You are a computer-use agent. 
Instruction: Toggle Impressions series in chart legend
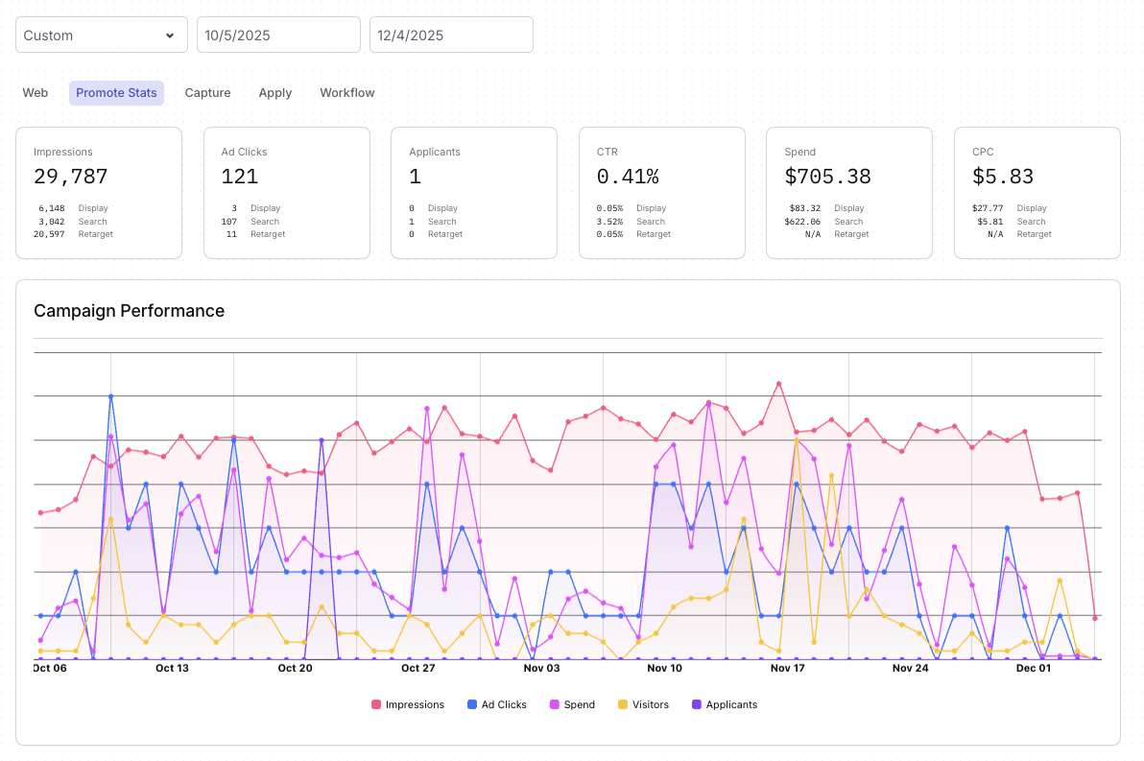point(408,704)
